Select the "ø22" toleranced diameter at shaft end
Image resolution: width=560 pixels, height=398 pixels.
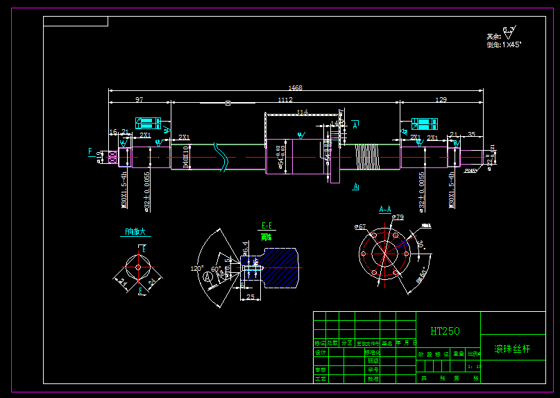(491, 158)
